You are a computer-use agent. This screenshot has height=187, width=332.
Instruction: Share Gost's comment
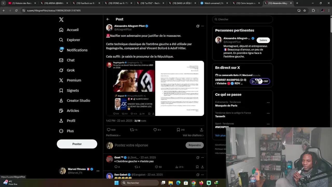(x=202, y=167)
